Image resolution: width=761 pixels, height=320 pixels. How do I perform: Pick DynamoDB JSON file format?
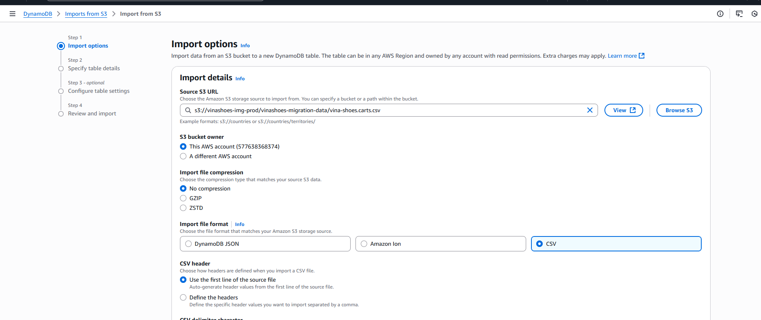click(188, 244)
